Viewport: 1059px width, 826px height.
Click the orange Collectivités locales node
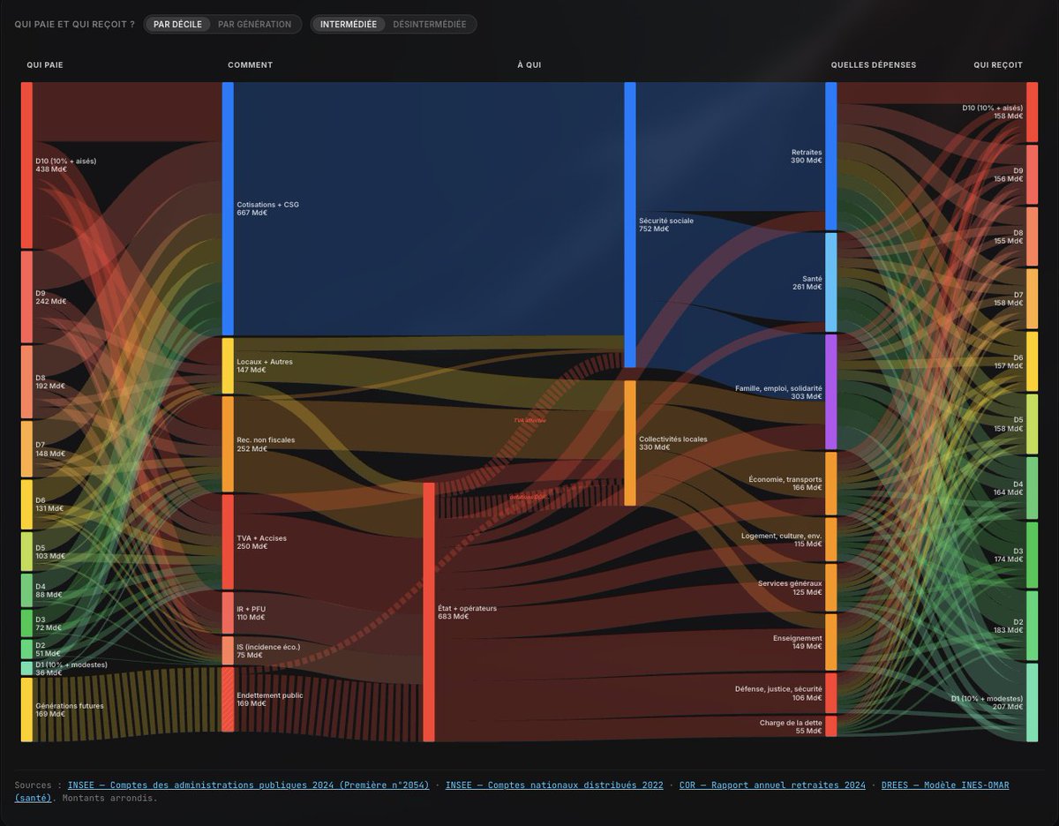click(630, 442)
